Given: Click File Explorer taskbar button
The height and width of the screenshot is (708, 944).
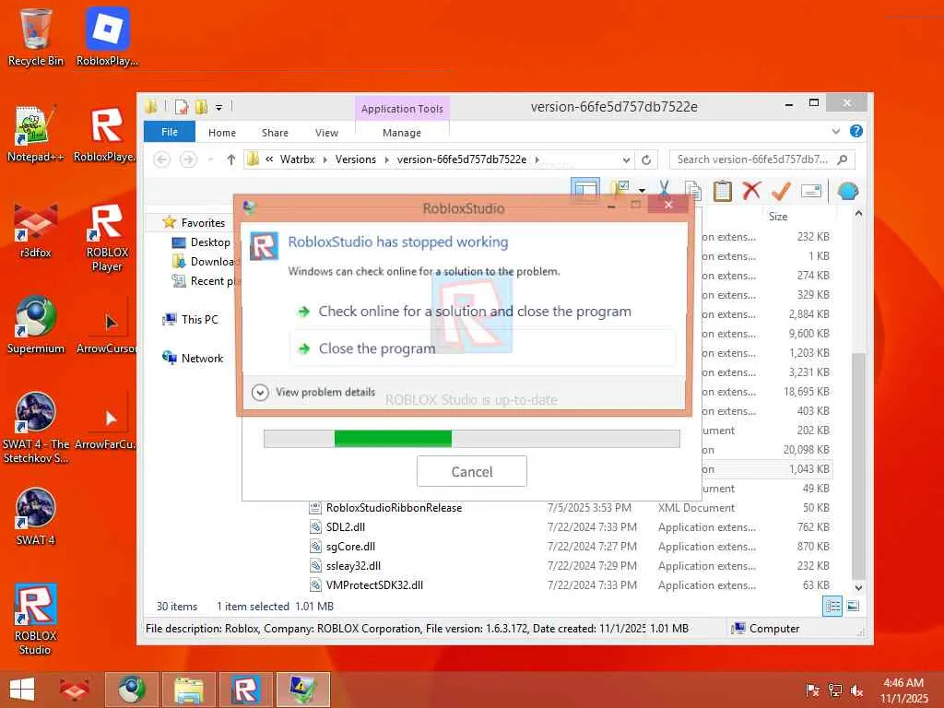Looking at the screenshot, I should click(x=188, y=690).
